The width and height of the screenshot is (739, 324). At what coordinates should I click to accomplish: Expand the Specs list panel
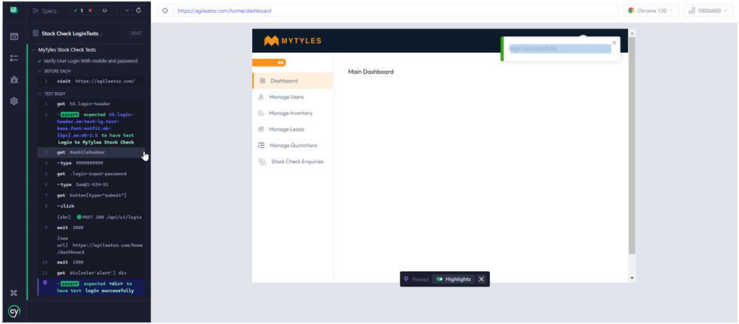[45, 11]
